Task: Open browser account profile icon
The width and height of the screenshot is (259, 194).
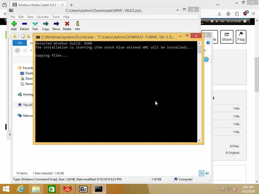Action: (228, 14)
